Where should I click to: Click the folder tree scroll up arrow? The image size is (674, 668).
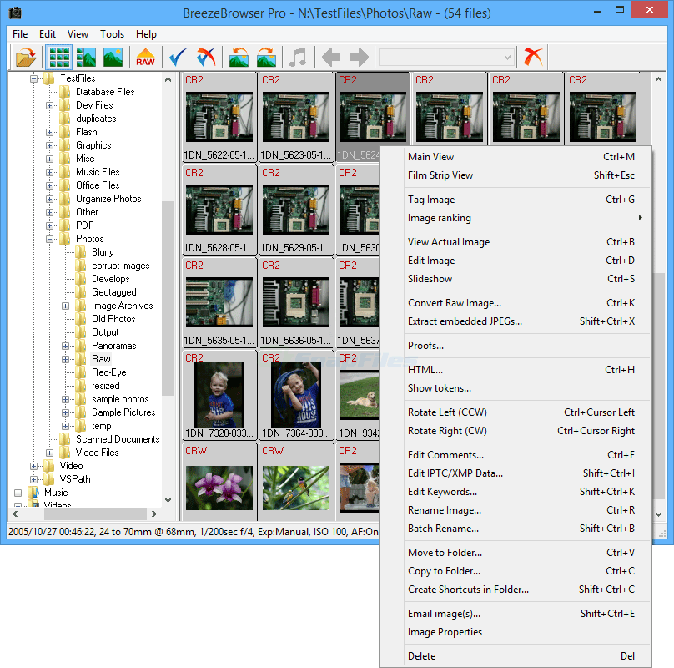(x=168, y=79)
